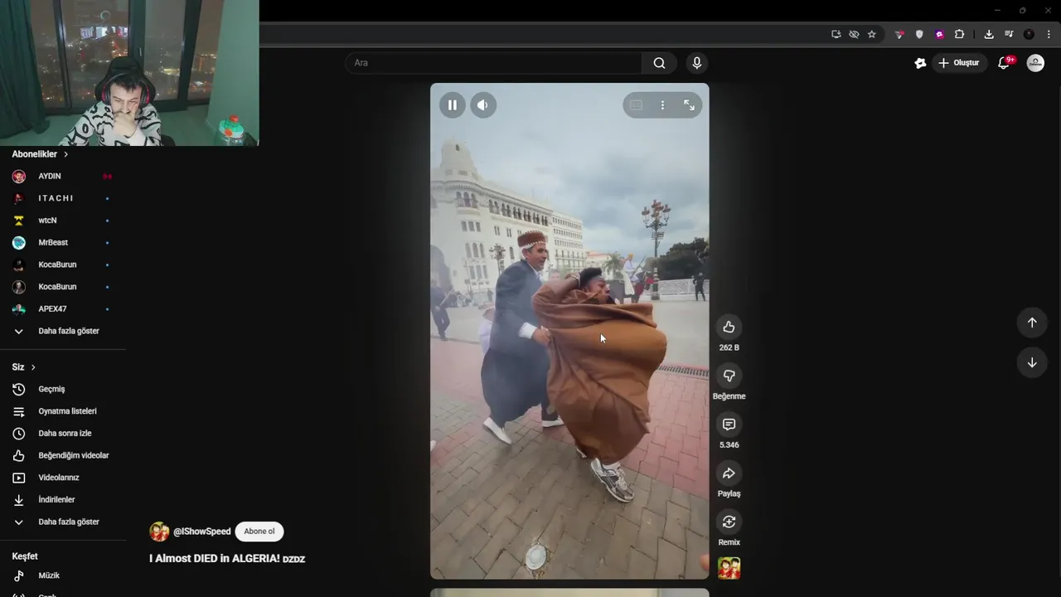This screenshot has width=1061, height=597.
Task: Click the crossed-eye icon in address bar
Action: [854, 34]
